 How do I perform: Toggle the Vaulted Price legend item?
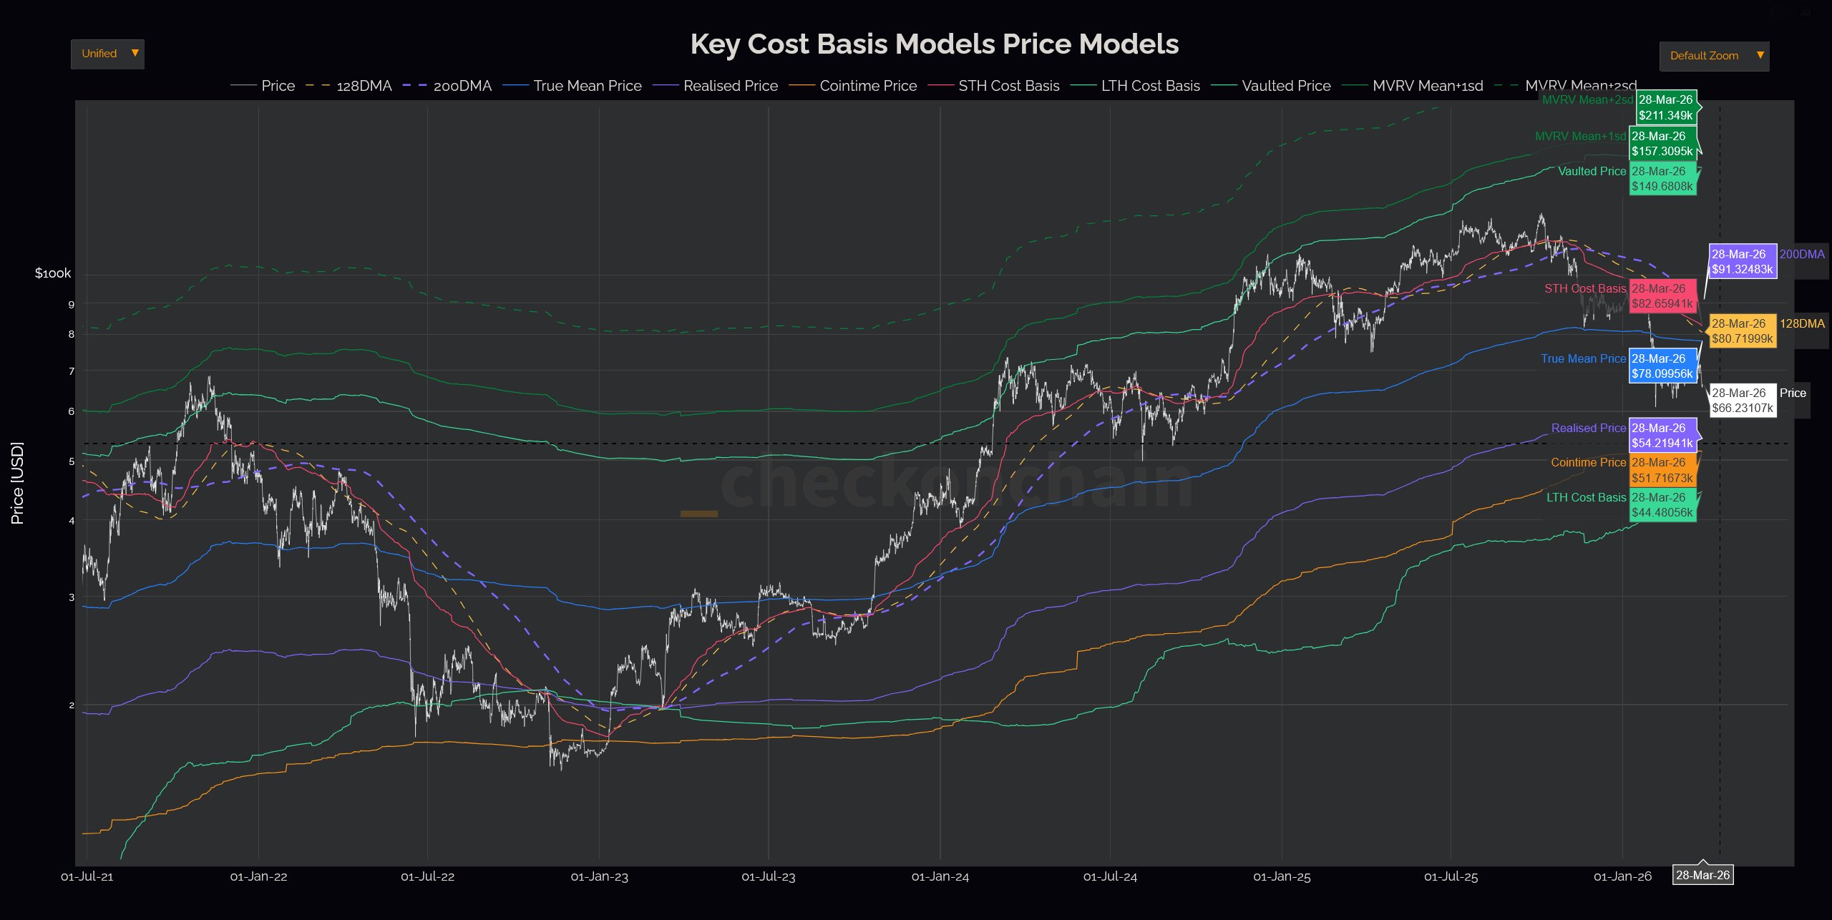1286,86
